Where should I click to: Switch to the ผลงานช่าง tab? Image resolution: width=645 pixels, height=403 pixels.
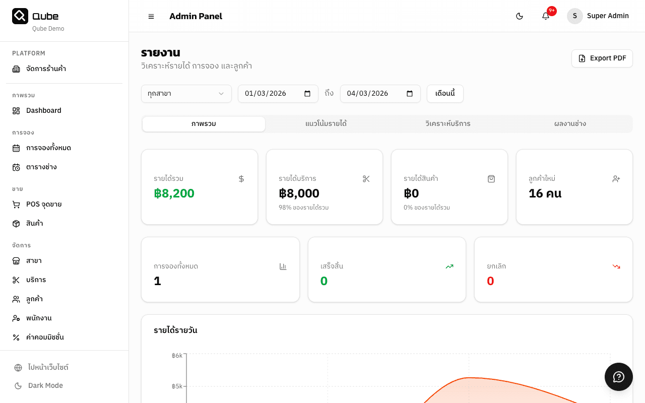(x=570, y=124)
